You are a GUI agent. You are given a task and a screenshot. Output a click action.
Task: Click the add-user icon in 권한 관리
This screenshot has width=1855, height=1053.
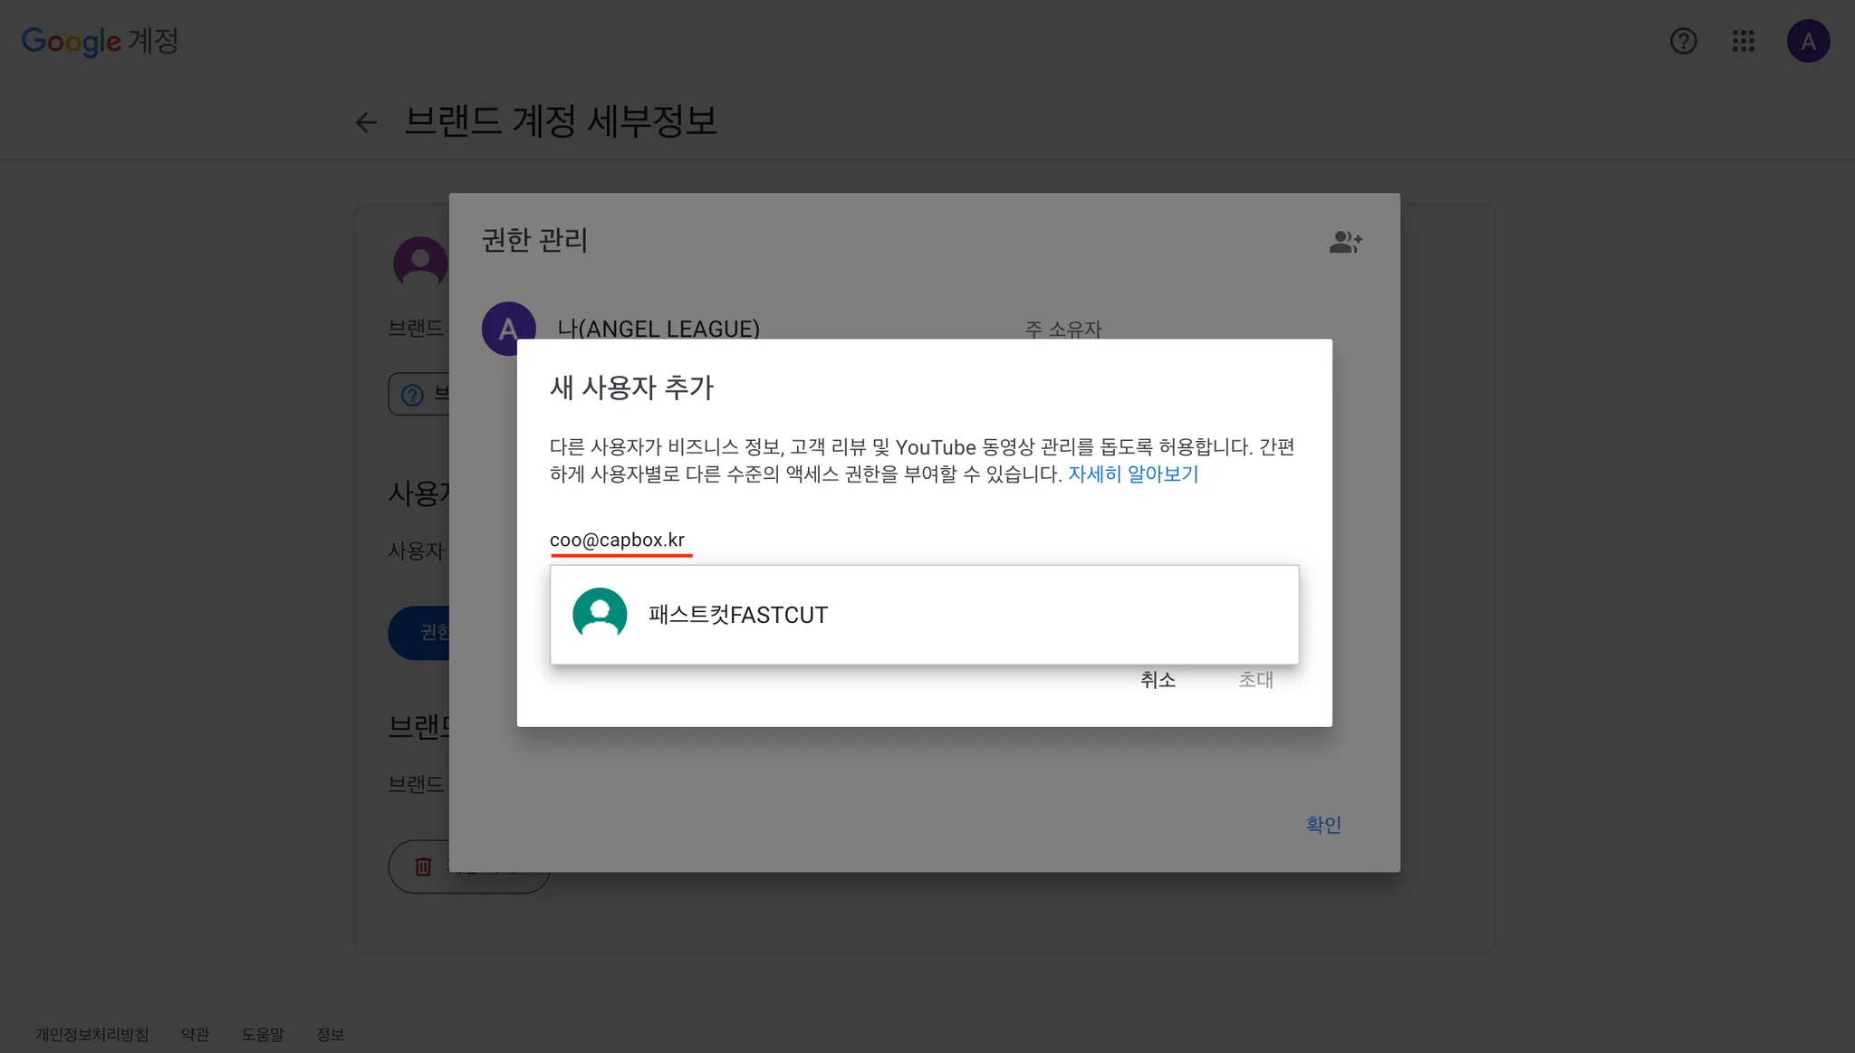[1345, 242]
